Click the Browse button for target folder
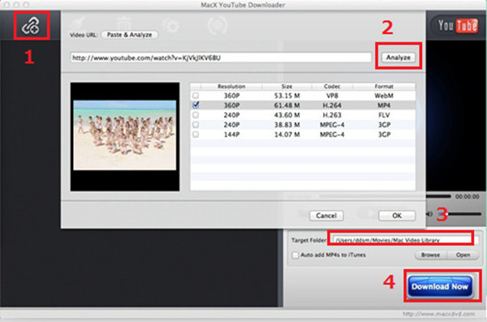Image resolution: width=487 pixels, height=322 pixels. (x=430, y=255)
